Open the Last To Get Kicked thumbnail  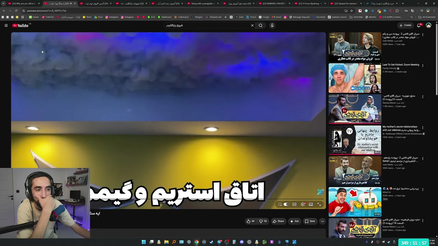(355, 78)
